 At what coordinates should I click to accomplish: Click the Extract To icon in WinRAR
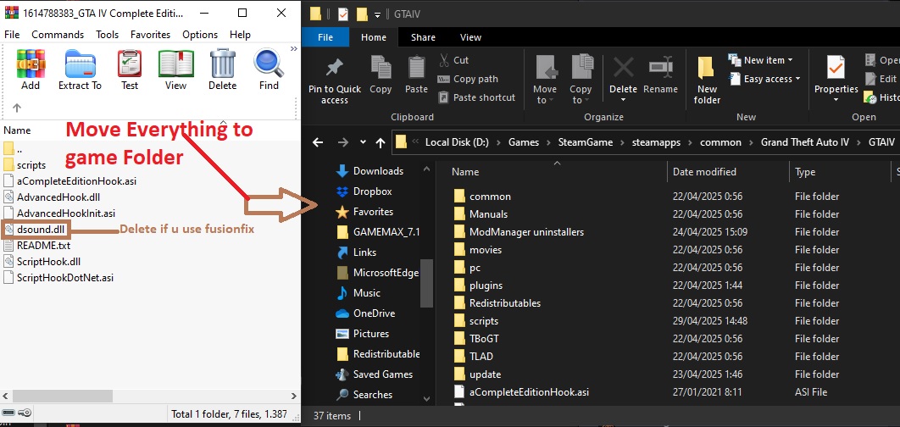80,70
